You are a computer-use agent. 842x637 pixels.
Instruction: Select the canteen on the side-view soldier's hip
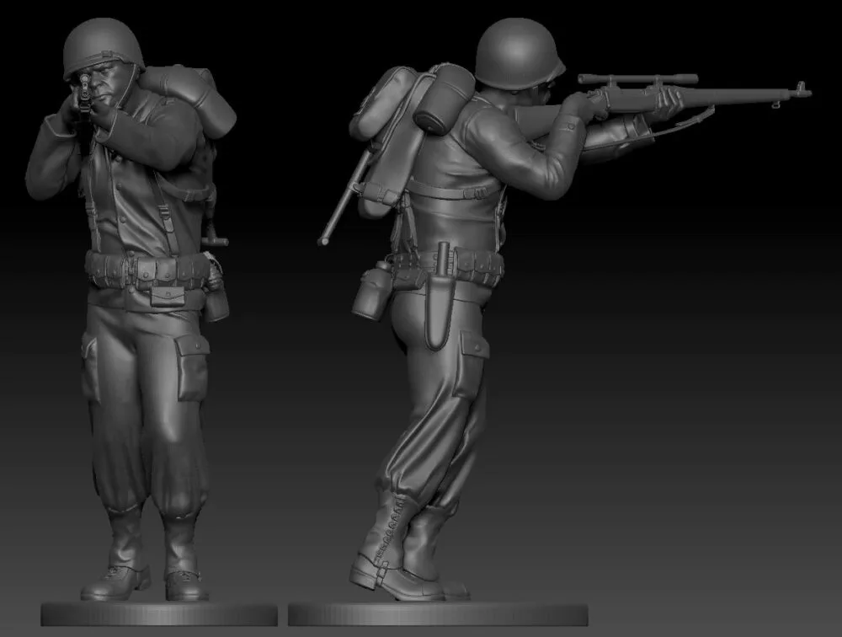click(x=371, y=292)
